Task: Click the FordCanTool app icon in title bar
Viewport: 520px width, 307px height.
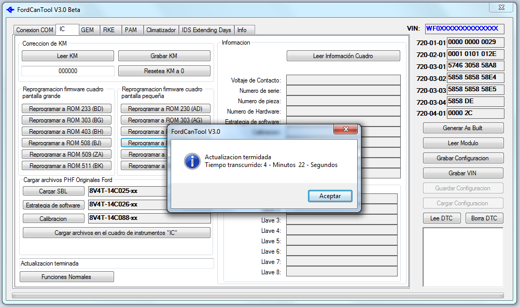Action: click(x=9, y=9)
